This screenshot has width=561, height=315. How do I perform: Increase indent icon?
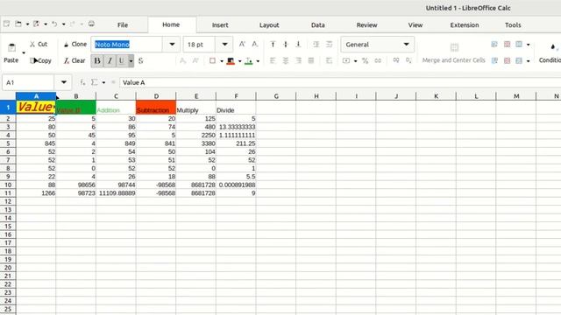point(316,45)
